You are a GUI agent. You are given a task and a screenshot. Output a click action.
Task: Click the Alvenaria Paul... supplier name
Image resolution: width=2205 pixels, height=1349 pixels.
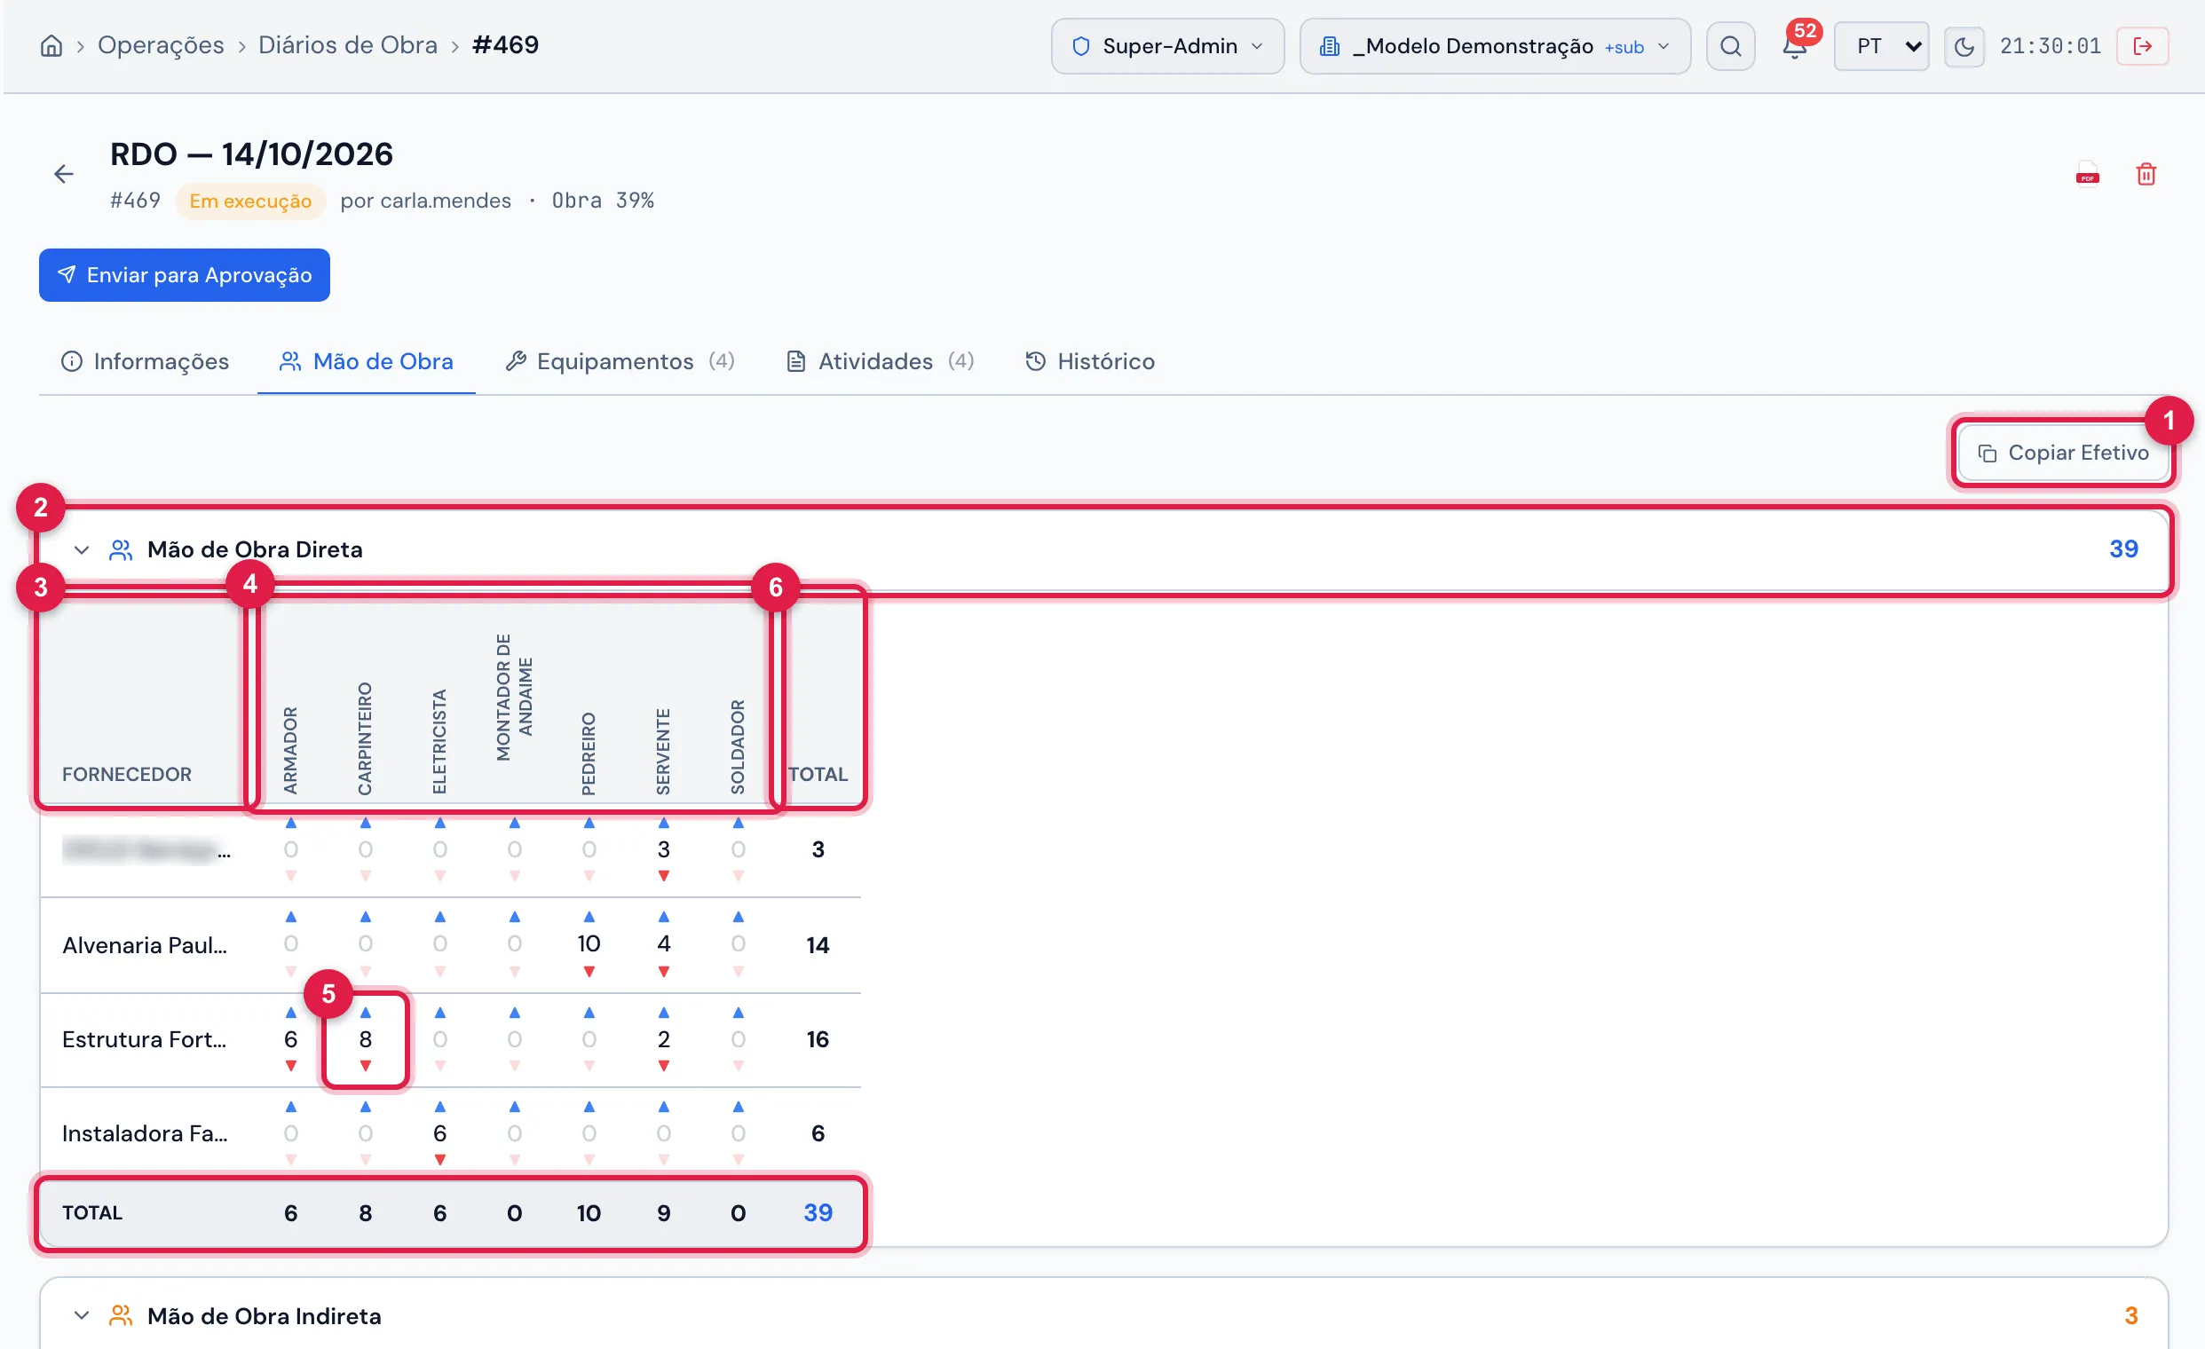(x=145, y=944)
